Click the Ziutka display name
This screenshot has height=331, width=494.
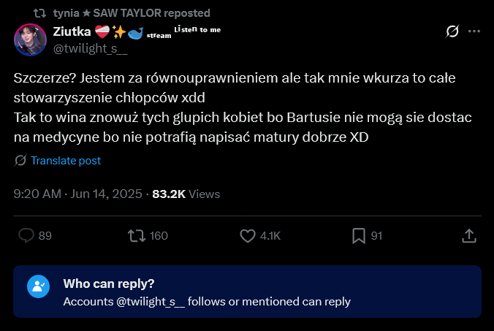click(x=71, y=31)
